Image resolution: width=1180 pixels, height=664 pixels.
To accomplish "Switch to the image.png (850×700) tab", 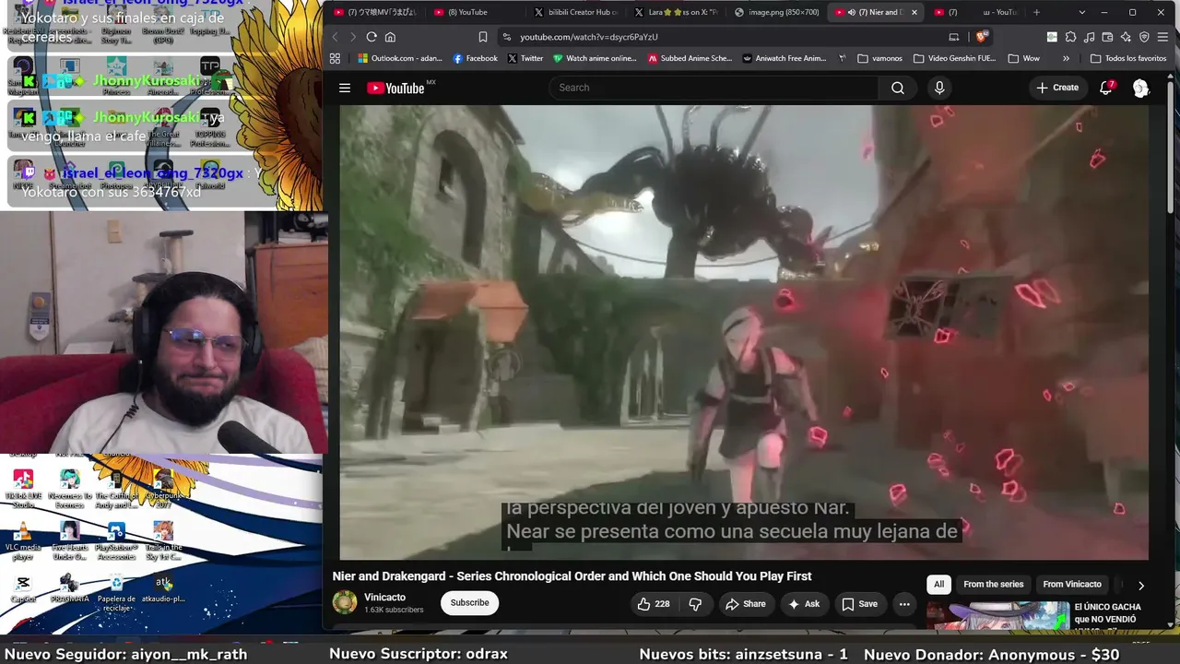I will (x=776, y=12).
